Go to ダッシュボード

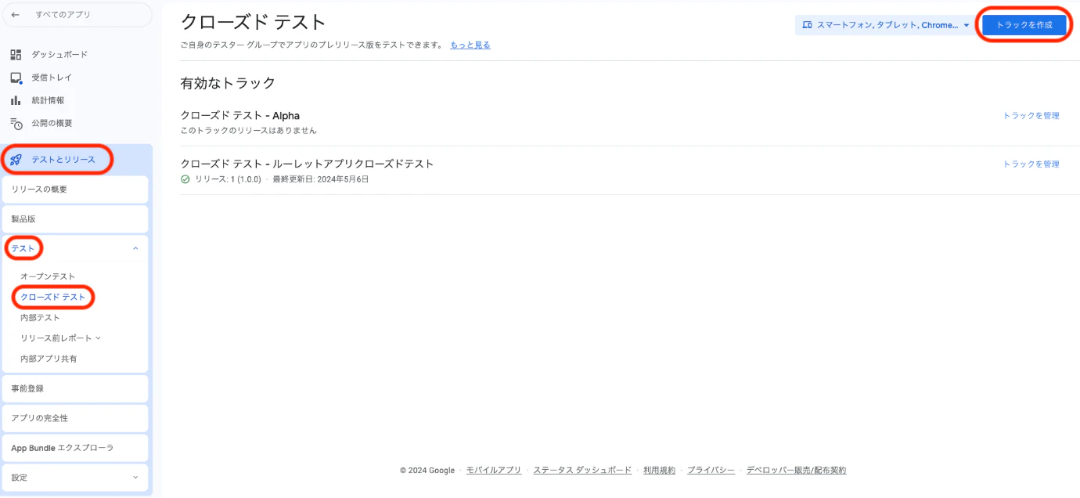59,55
